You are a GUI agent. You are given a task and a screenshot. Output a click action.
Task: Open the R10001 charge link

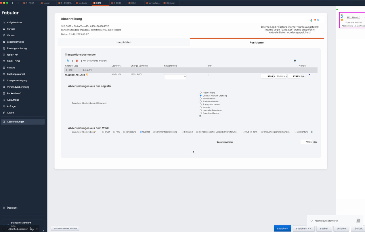coord(70,70)
